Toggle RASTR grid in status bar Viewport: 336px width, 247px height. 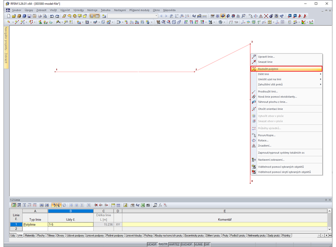coord(163,244)
